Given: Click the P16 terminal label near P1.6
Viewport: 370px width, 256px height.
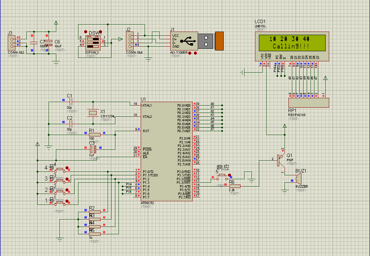Looking at the screenshot, I should [129, 192].
